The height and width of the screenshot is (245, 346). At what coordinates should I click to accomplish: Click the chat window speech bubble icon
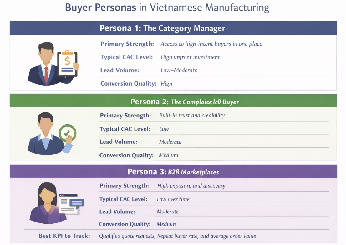coord(72,204)
